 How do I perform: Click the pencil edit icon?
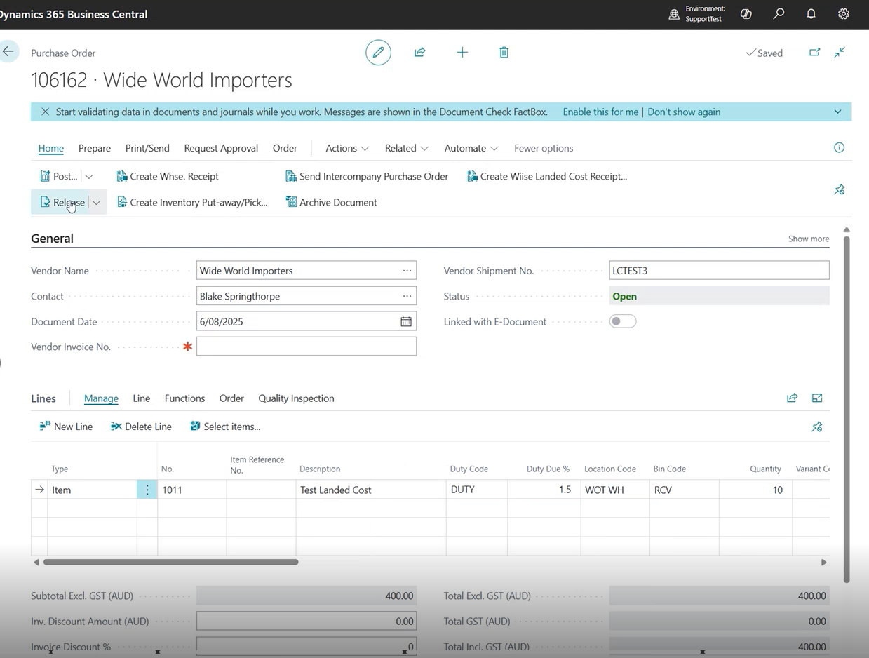point(378,53)
